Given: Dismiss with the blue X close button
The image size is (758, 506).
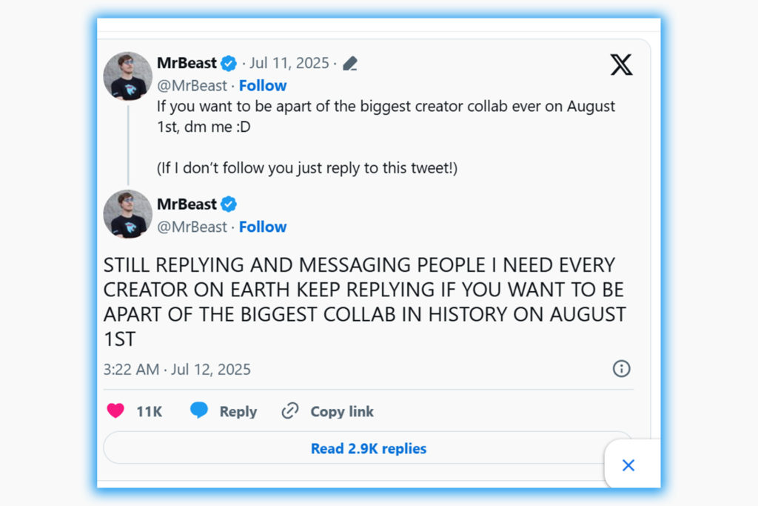Looking at the screenshot, I should (628, 465).
